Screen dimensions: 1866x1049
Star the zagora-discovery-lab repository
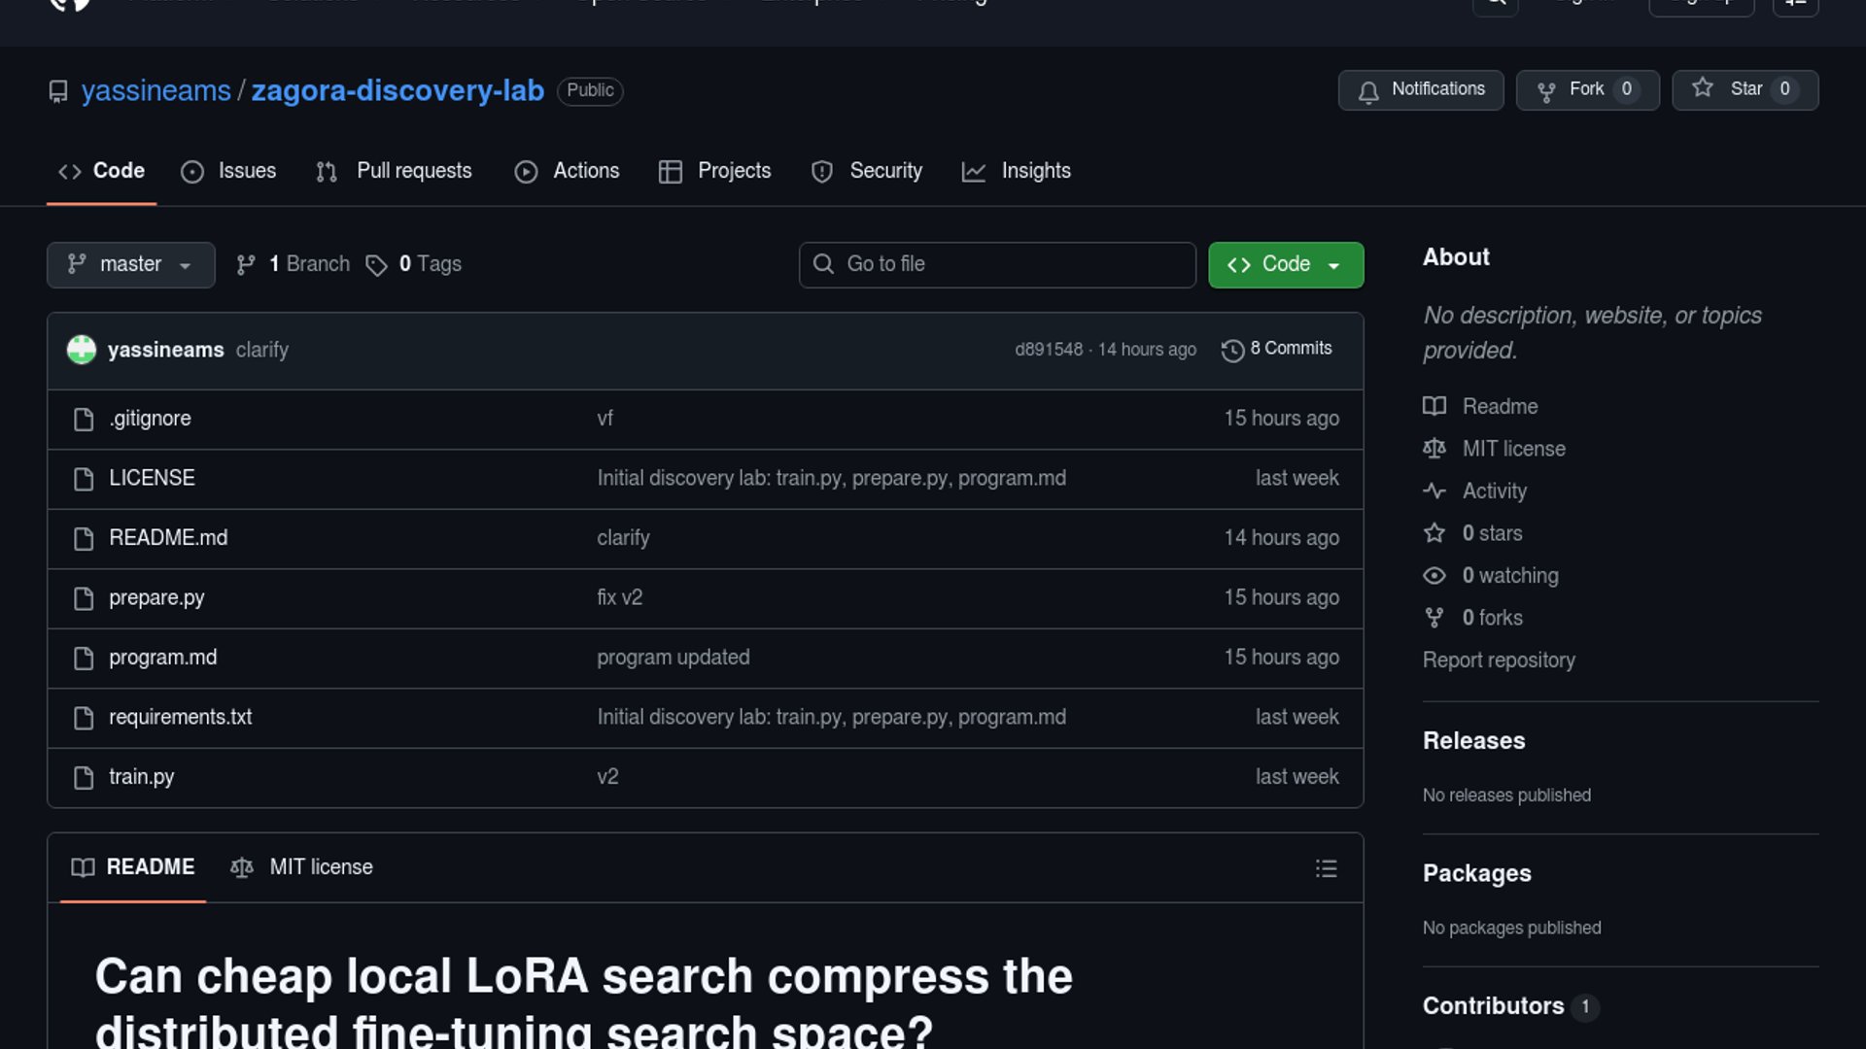(1744, 89)
